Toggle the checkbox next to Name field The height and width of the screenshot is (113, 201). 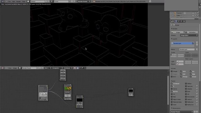coord(197,49)
